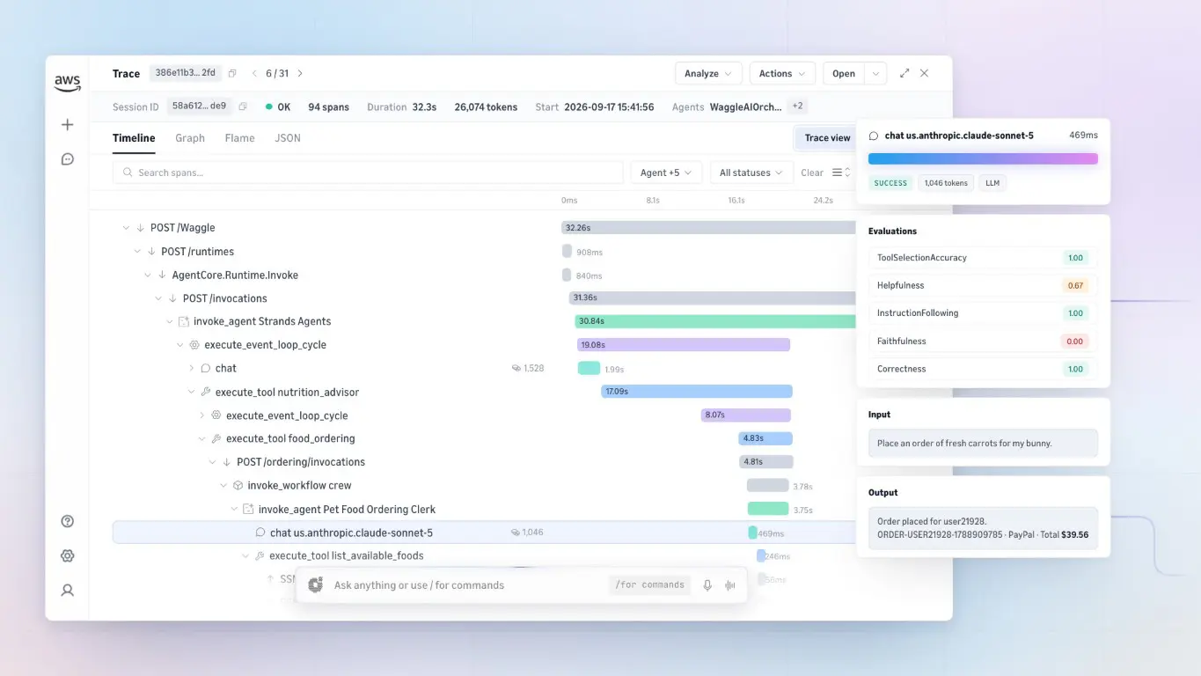Switch to the JSON tab
1201x676 pixels.
(x=288, y=138)
